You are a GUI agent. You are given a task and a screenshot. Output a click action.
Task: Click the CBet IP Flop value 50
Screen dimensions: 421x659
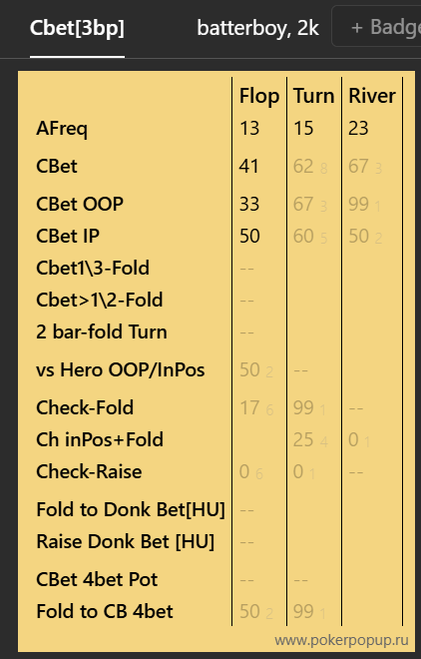point(249,236)
